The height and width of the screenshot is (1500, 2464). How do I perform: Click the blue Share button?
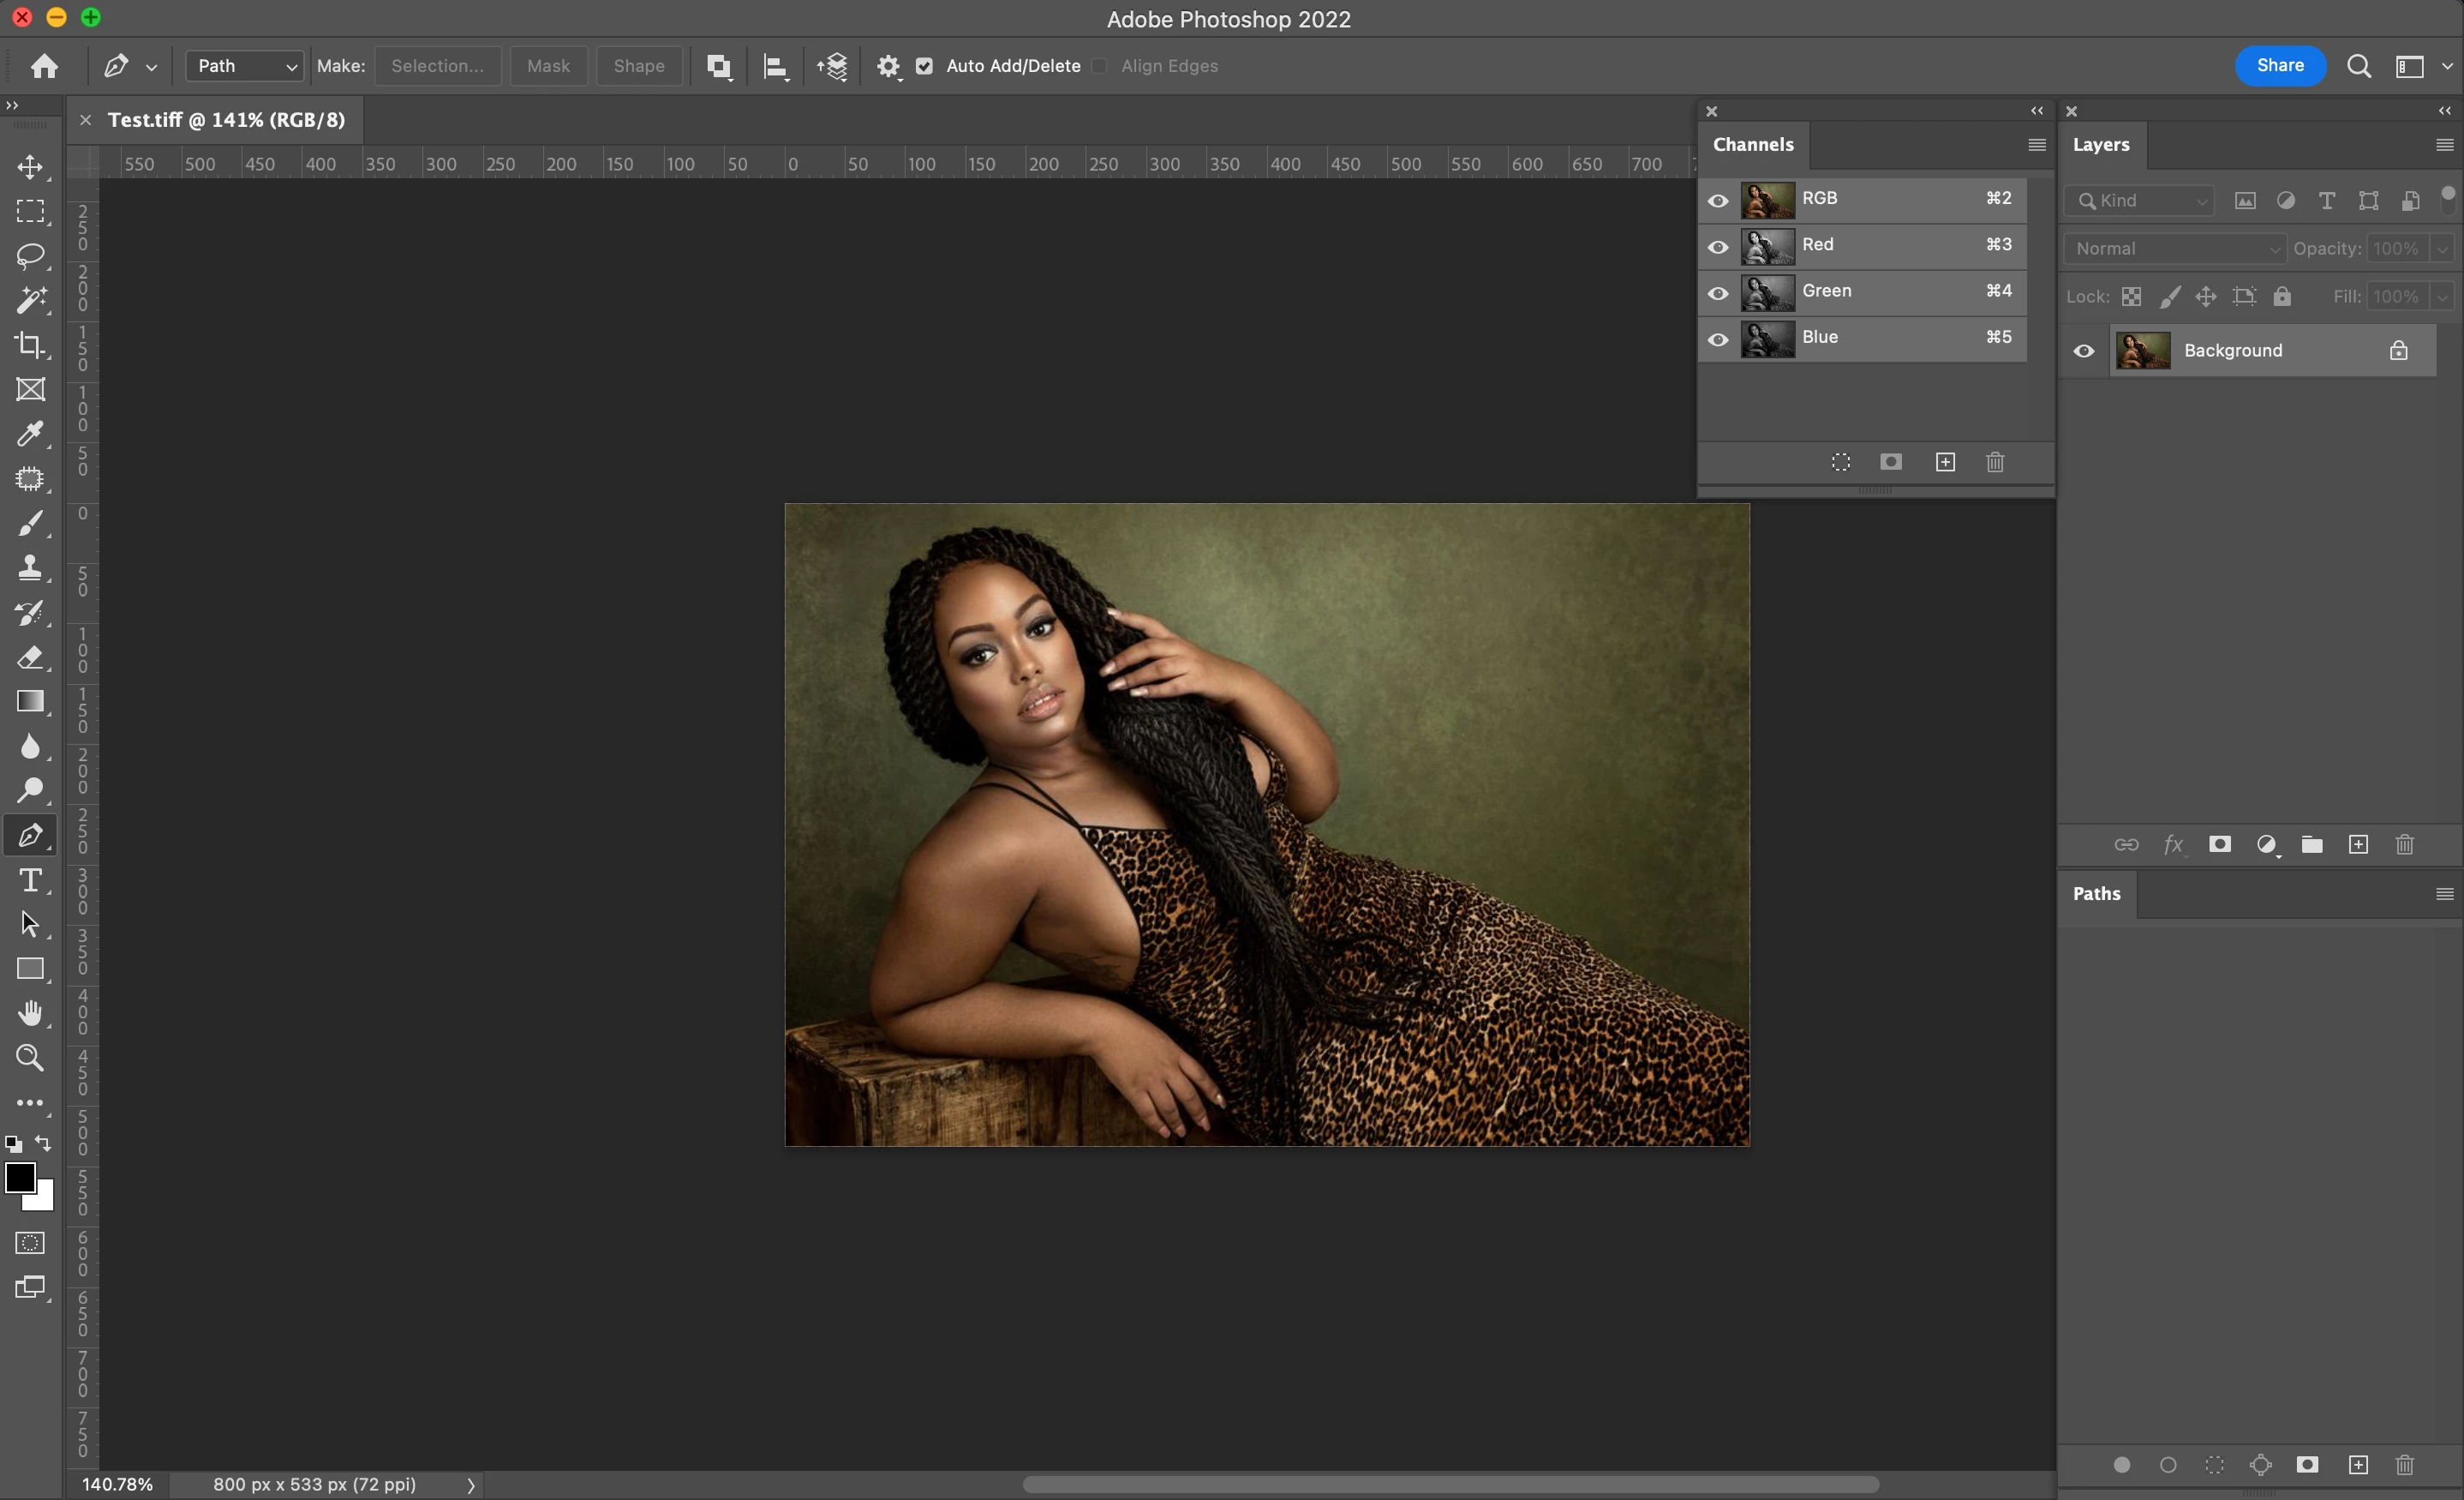(2280, 66)
